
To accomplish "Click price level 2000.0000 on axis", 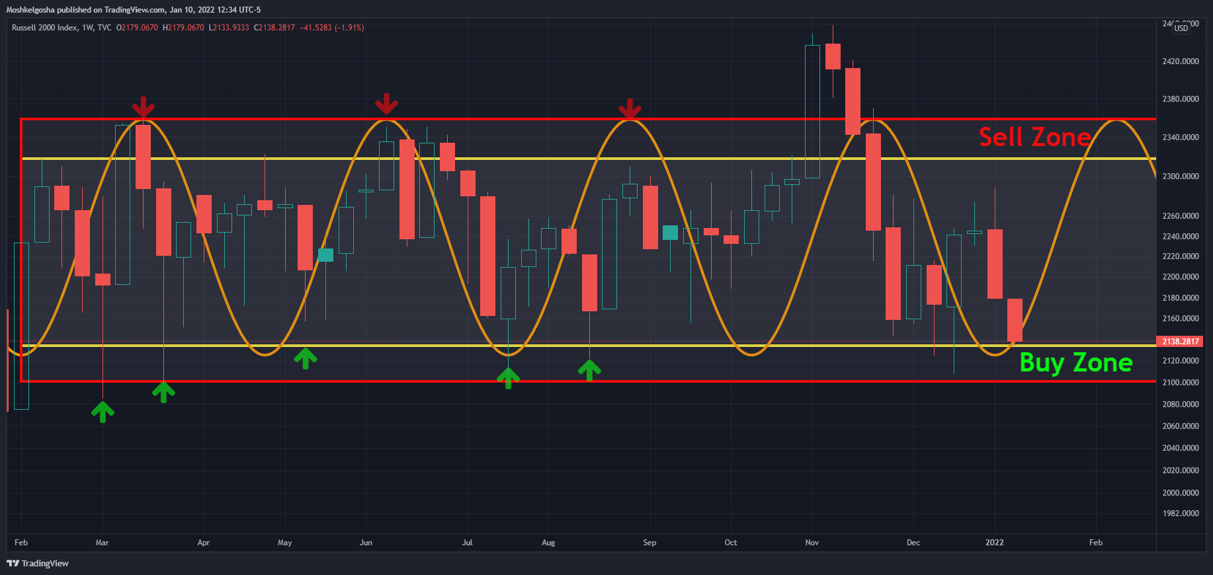I will click(1181, 493).
